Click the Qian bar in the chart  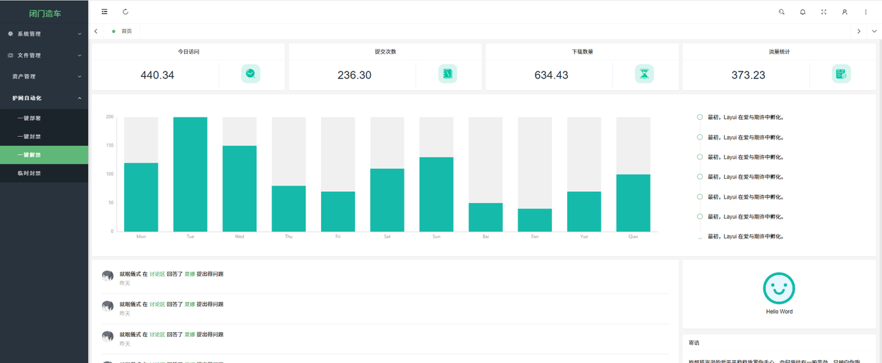tap(633, 203)
